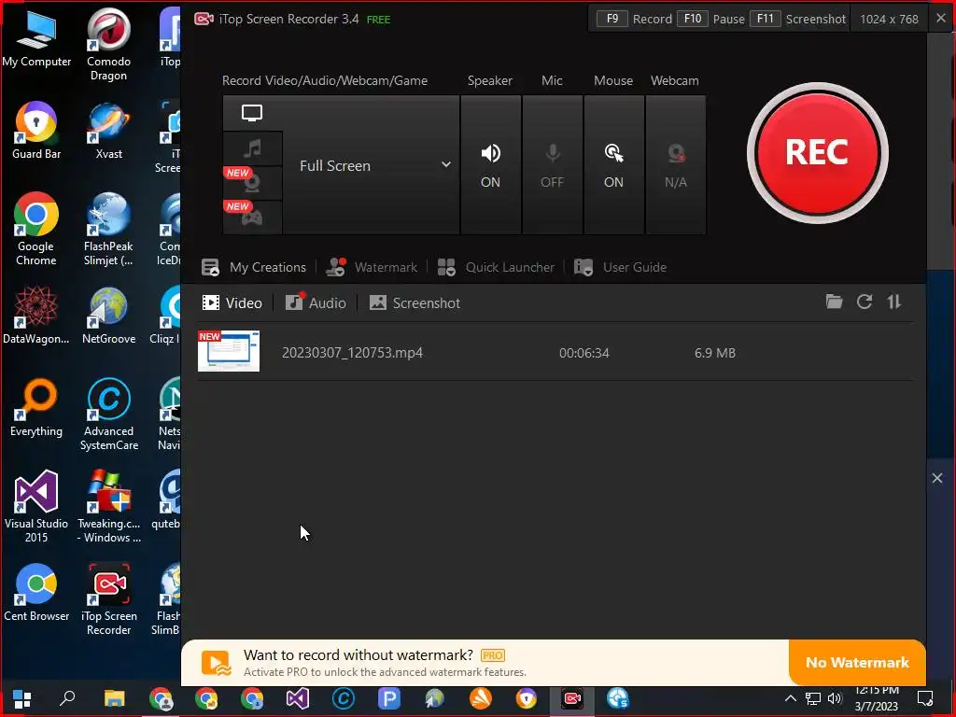Image resolution: width=956 pixels, height=717 pixels.
Task: Open the recordings output folder icon
Action: (834, 302)
